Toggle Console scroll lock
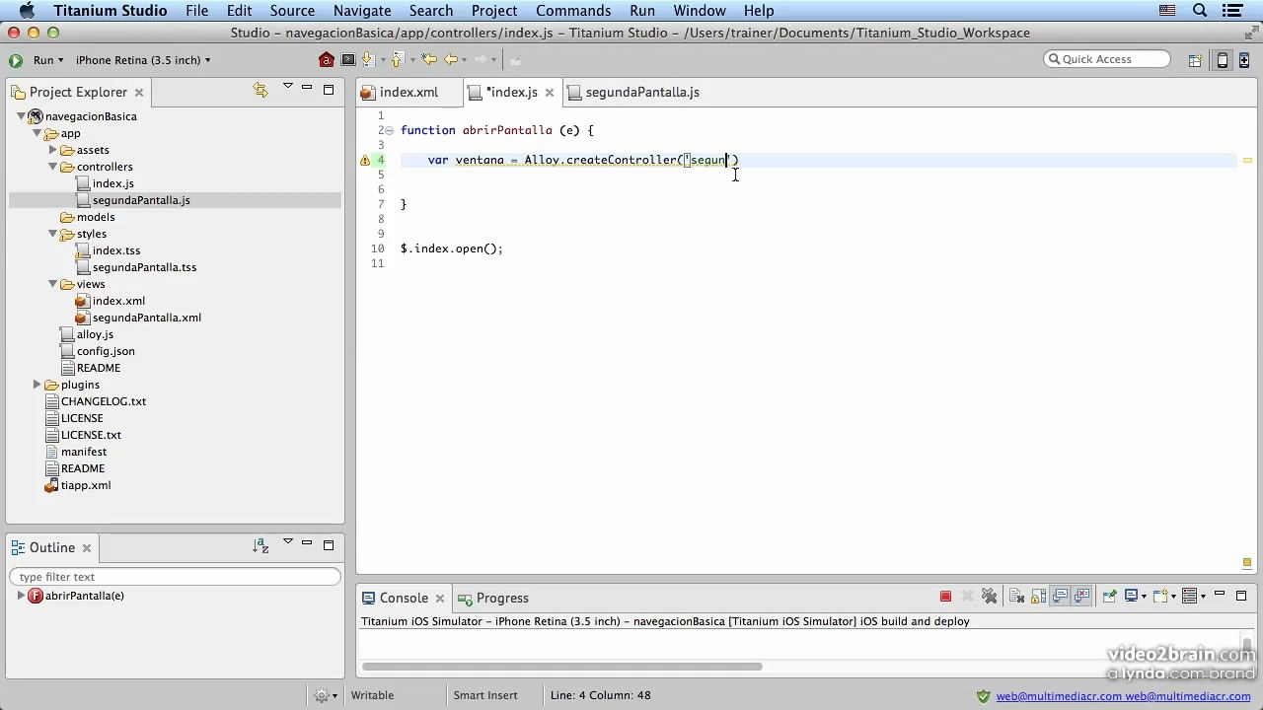 [1039, 596]
